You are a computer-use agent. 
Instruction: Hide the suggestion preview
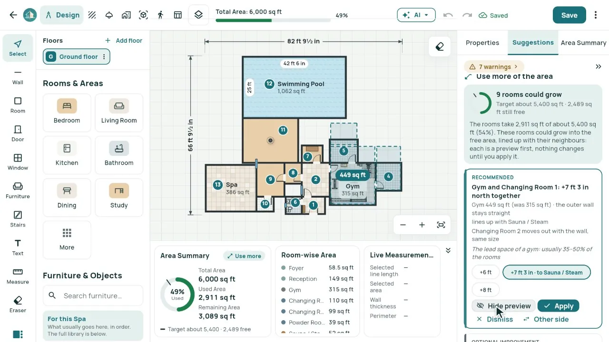tap(504, 306)
